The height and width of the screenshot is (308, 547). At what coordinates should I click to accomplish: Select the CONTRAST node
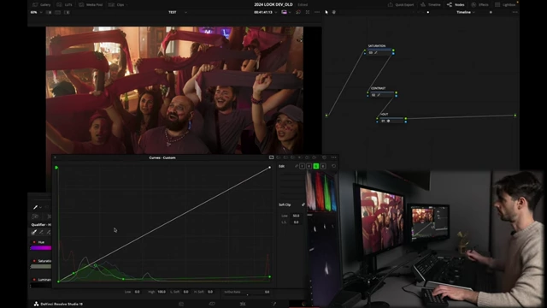point(382,94)
